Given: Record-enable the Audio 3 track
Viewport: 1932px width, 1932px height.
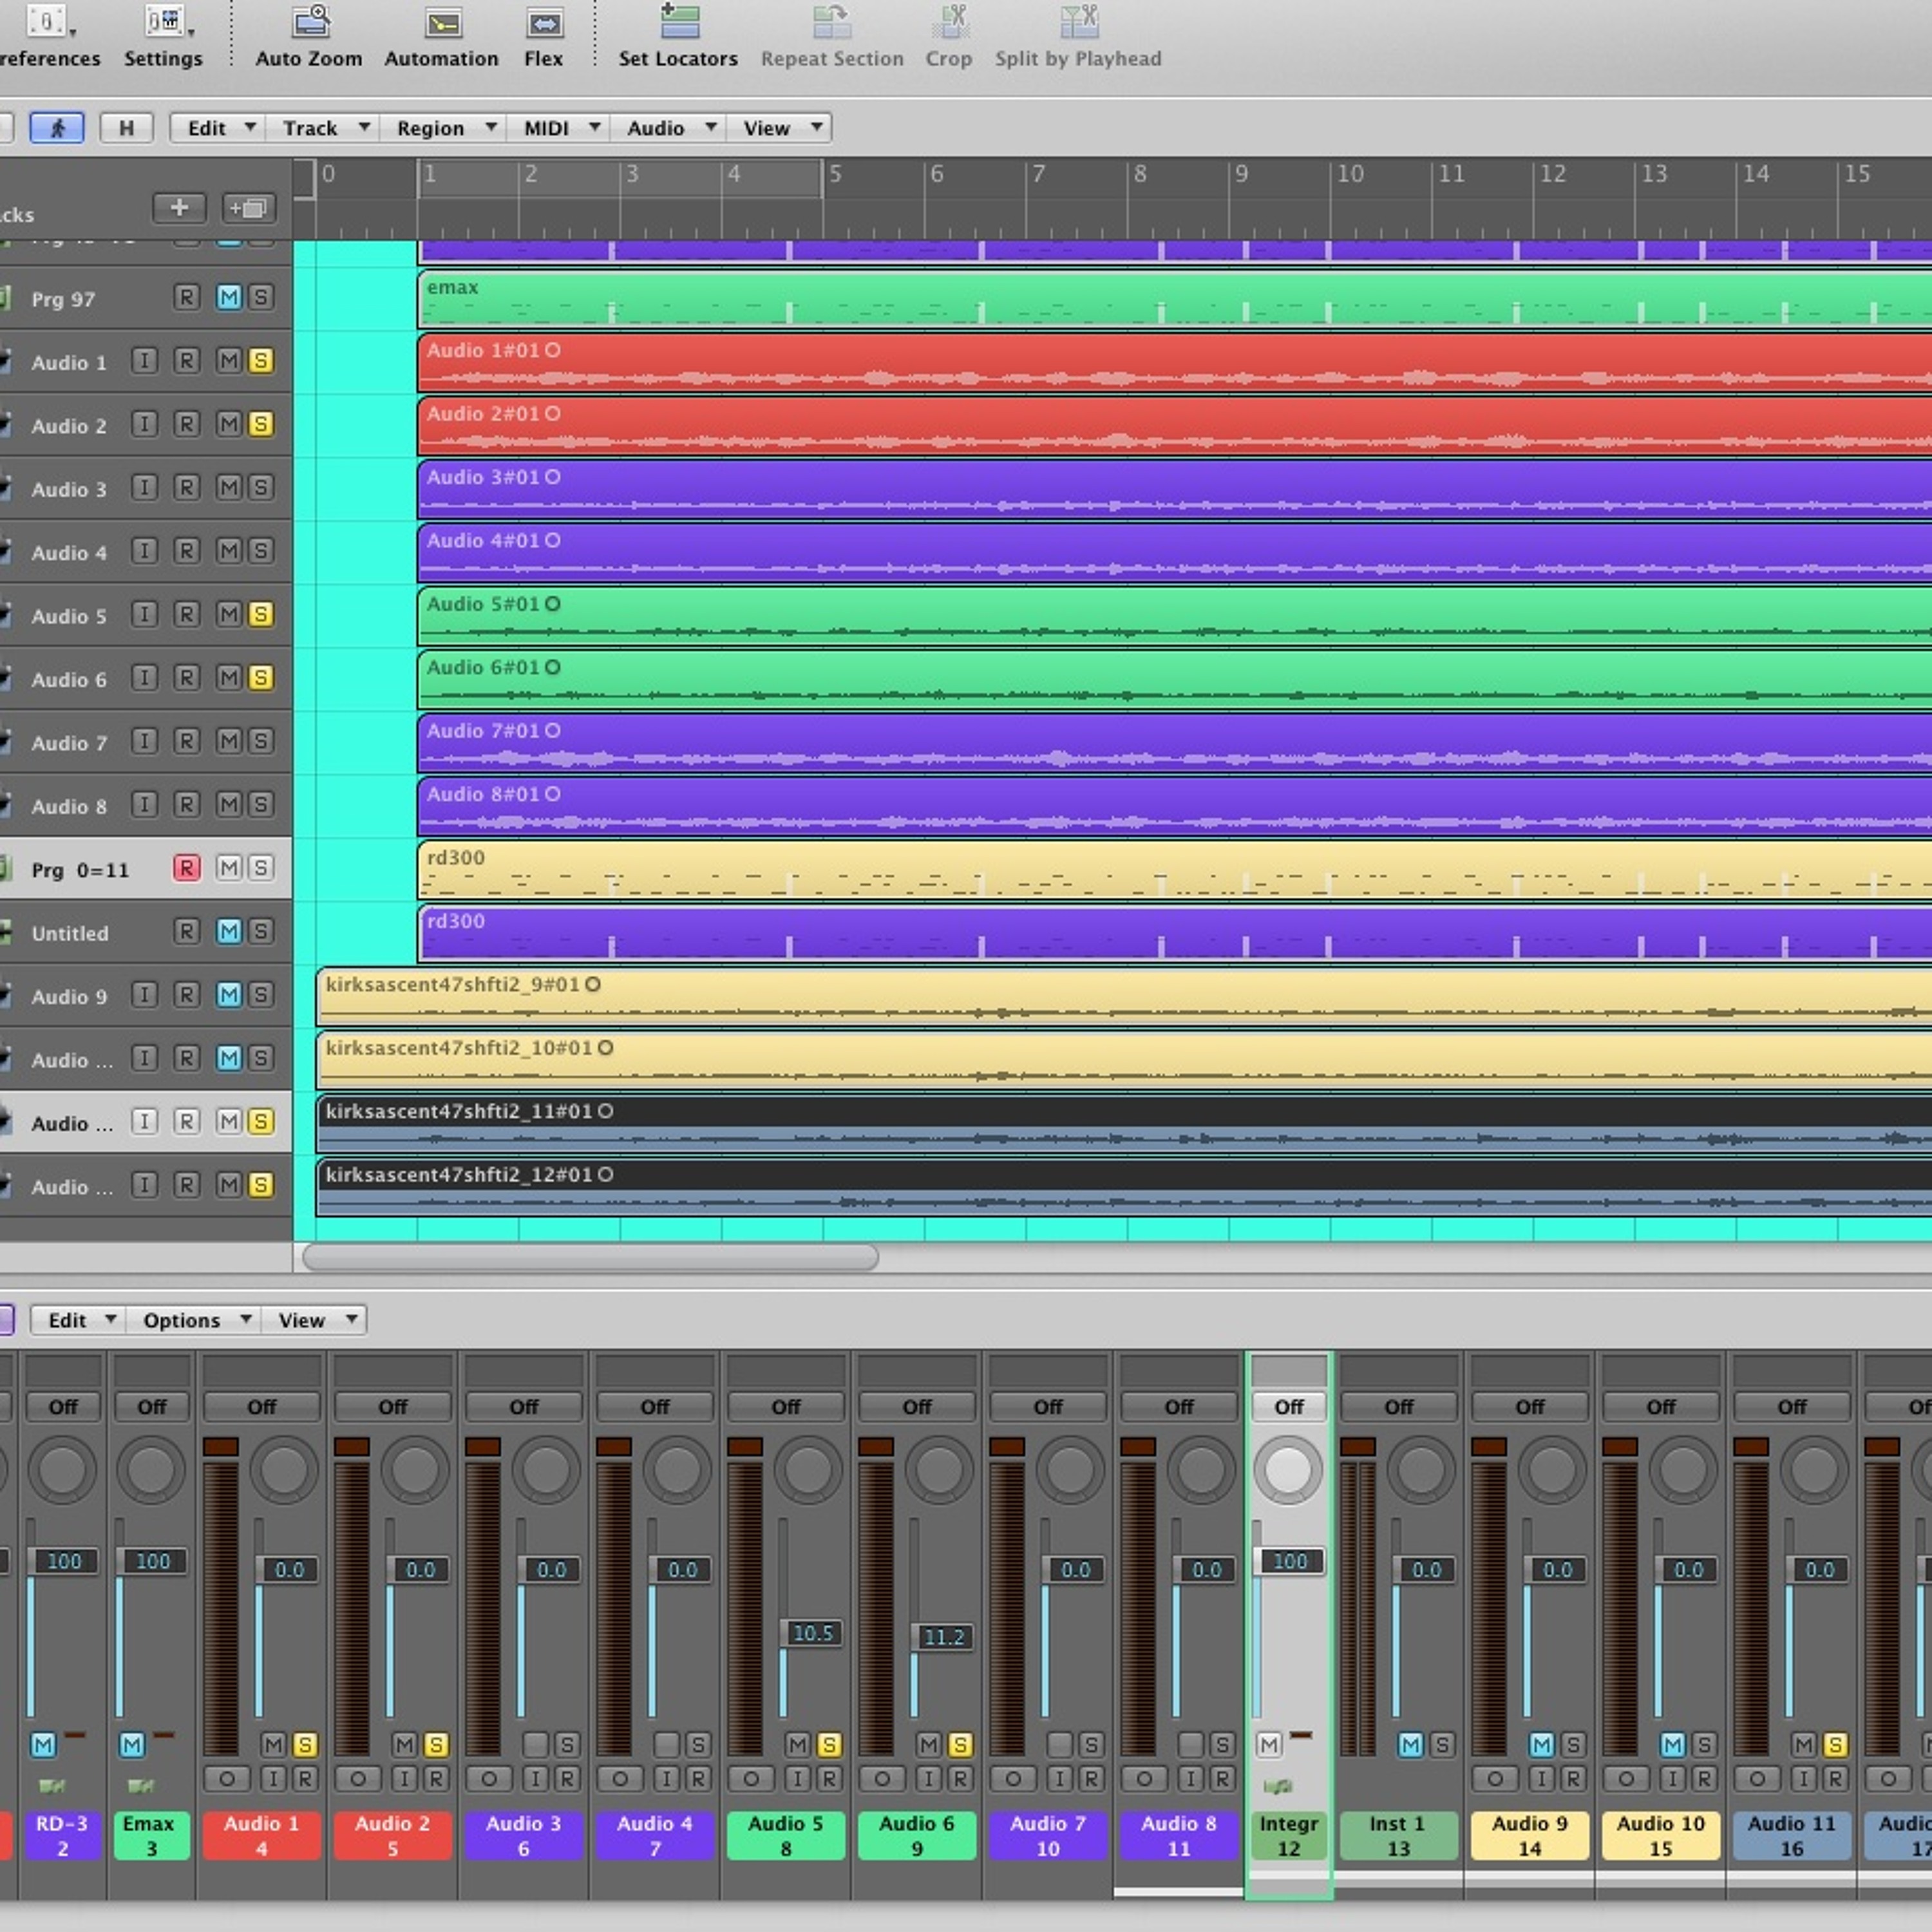Looking at the screenshot, I should (186, 488).
